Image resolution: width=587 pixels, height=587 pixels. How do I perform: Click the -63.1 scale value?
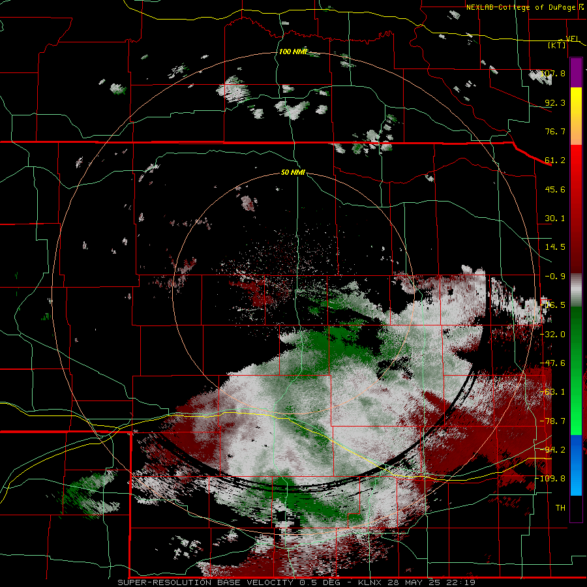click(553, 392)
